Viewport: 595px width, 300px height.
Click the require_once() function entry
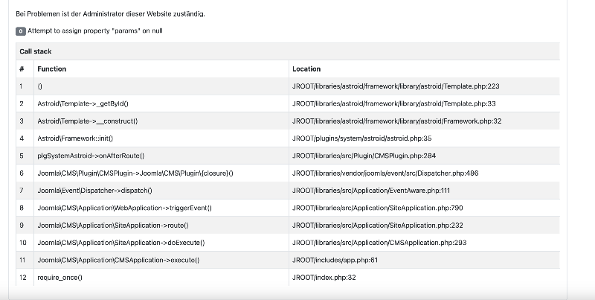[x=59, y=278]
